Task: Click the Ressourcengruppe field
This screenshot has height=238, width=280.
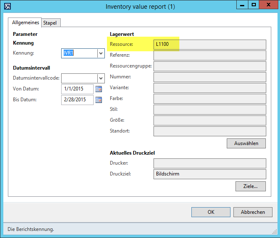Action: (x=209, y=66)
